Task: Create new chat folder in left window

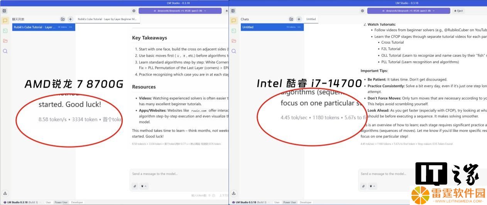Action: [63, 19]
